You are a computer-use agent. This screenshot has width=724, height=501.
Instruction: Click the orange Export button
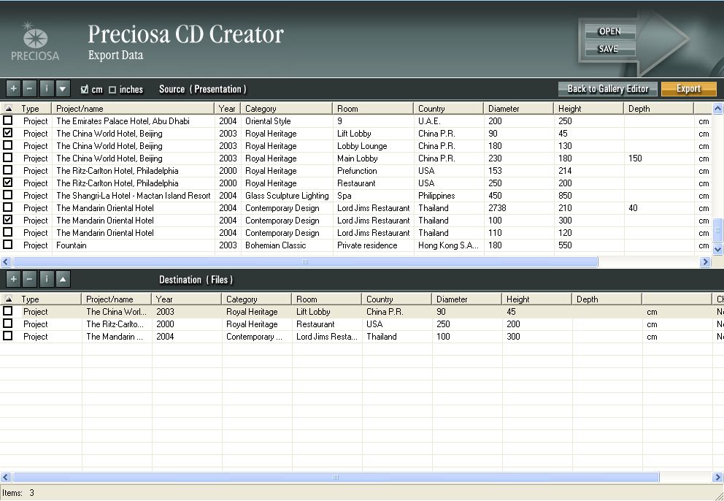(x=688, y=89)
